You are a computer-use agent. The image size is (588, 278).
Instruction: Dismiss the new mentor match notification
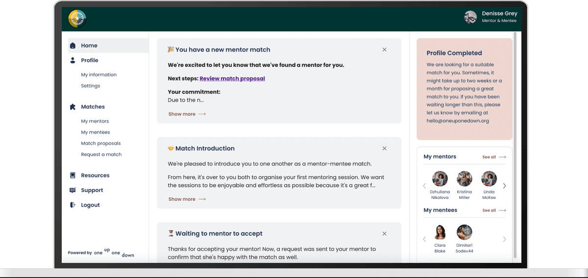coord(384,49)
